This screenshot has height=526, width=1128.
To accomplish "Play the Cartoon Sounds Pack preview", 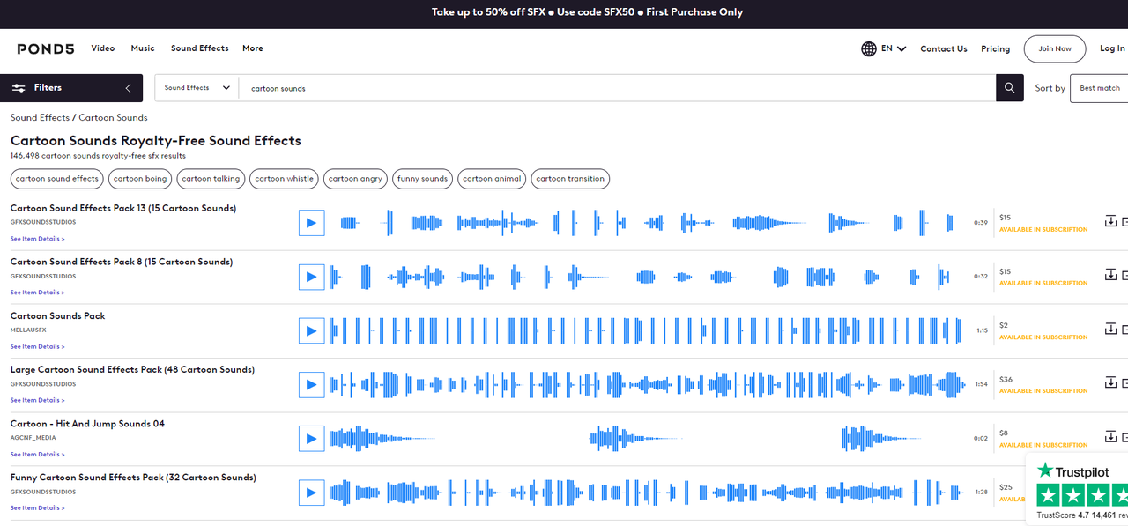I will click(x=311, y=330).
